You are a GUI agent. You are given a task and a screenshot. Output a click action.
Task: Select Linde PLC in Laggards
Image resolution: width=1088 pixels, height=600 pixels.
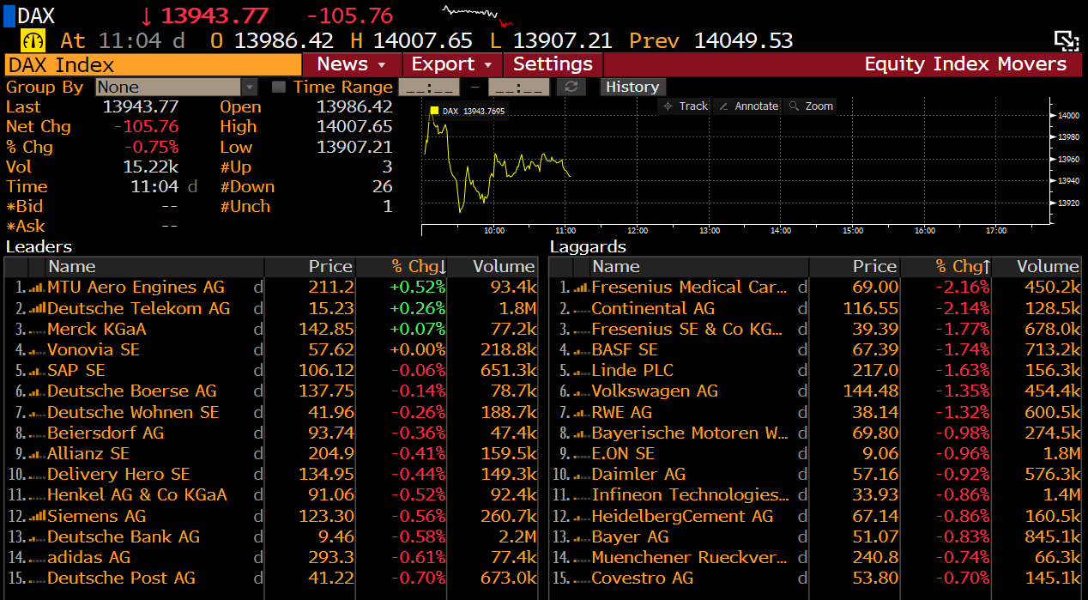(x=815, y=371)
